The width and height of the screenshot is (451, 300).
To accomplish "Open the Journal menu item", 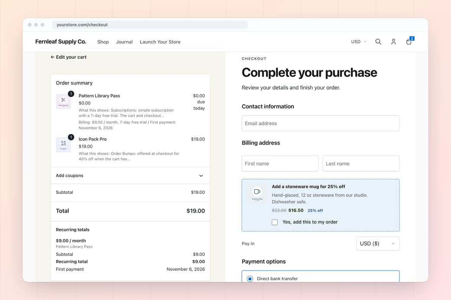I will click(x=124, y=42).
